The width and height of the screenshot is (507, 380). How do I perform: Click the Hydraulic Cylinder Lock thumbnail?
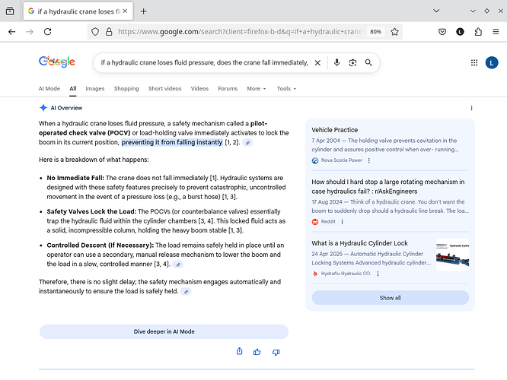pos(452,255)
